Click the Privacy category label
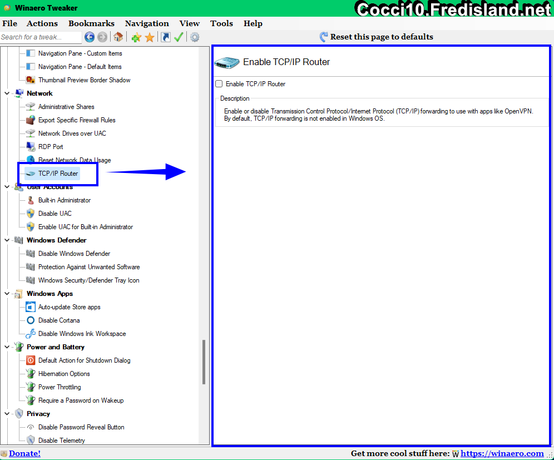Screen dimensions: 554x460 pyautogui.click(x=38, y=414)
